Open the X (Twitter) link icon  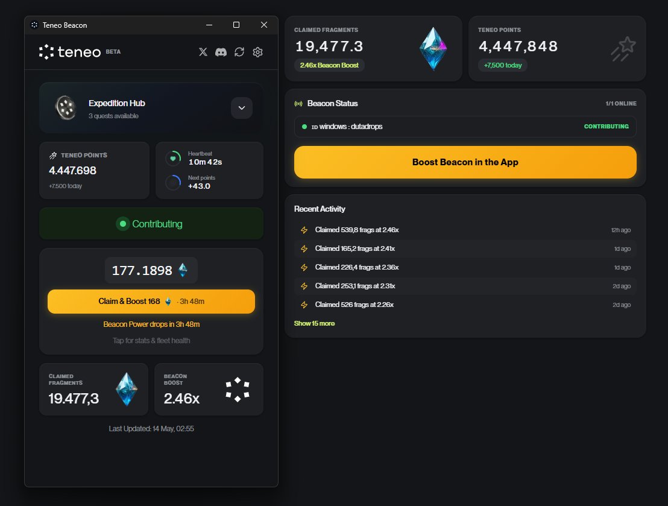coord(203,52)
